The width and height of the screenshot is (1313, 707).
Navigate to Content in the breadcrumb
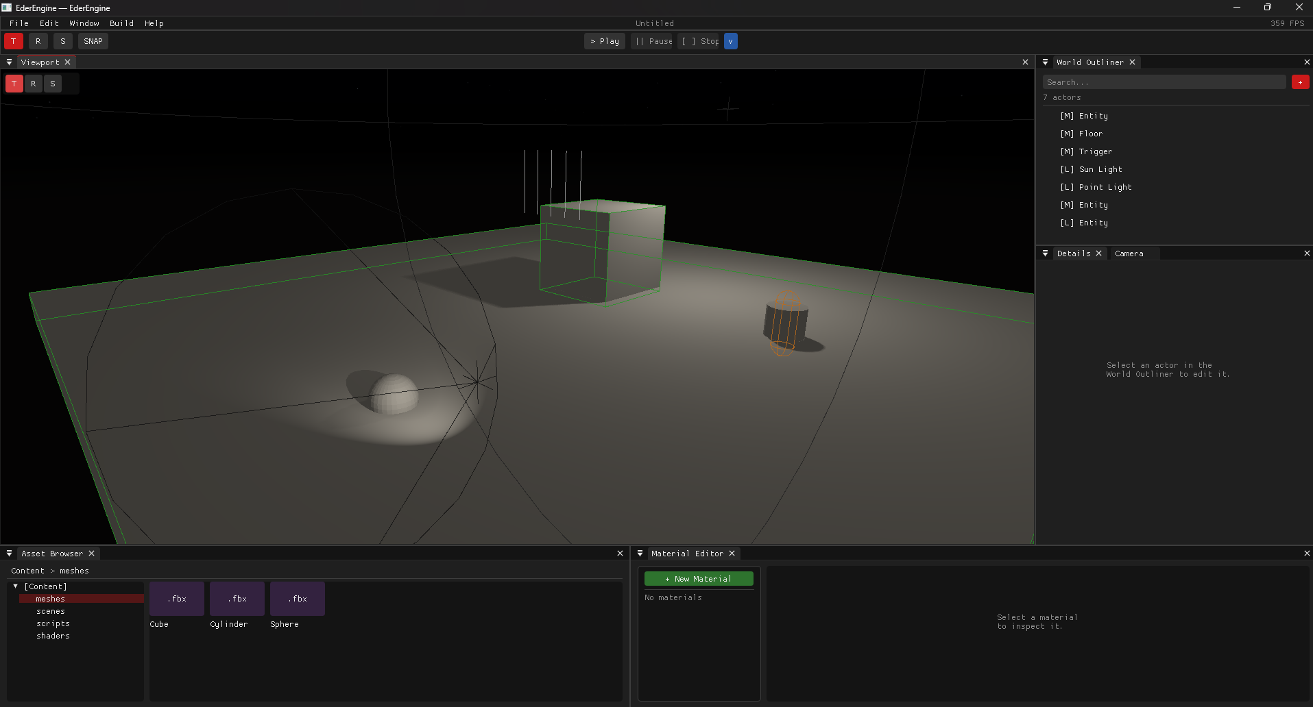[x=27, y=571]
